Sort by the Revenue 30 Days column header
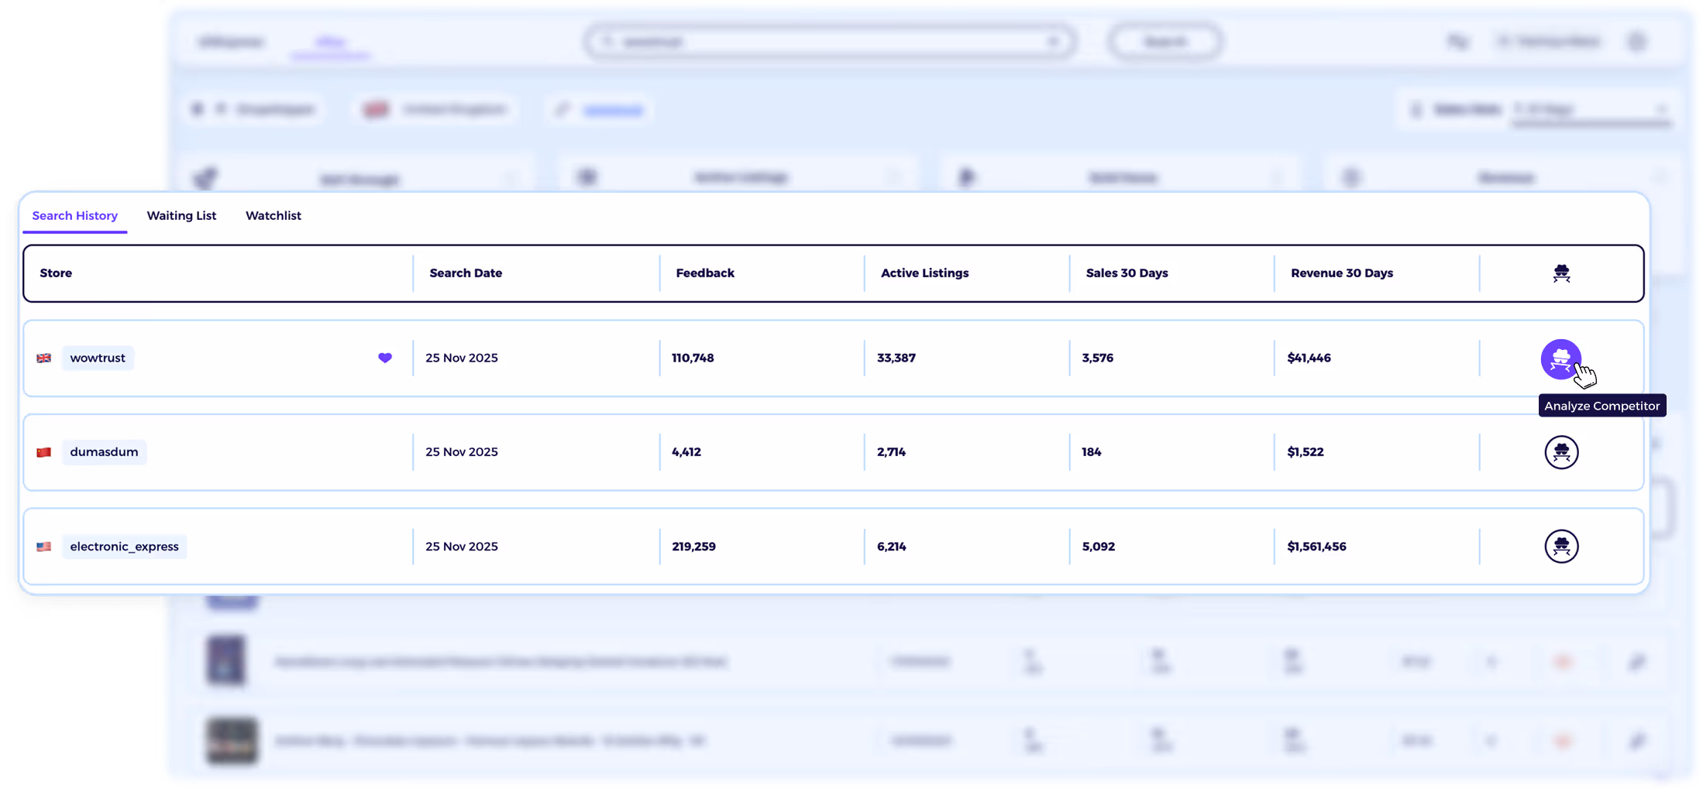Viewport: 1703px width, 789px height. tap(1342, 273)
